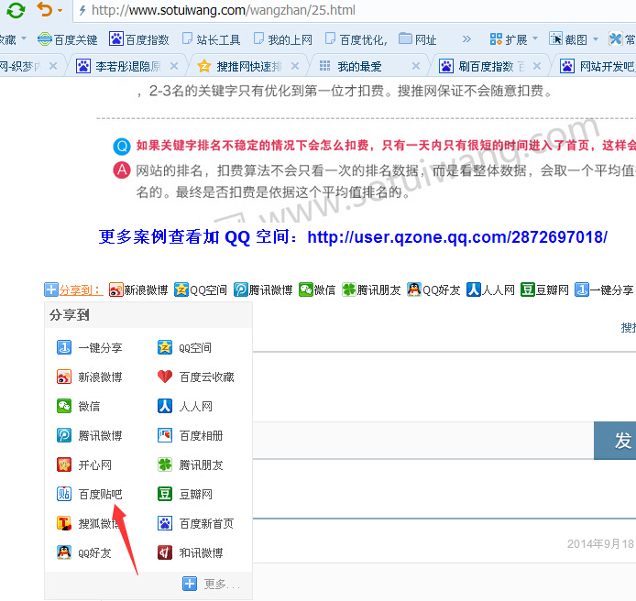Click the comment input field
Image resolution: width=636 pixels, height=601 pixels.
click(423, 441)
